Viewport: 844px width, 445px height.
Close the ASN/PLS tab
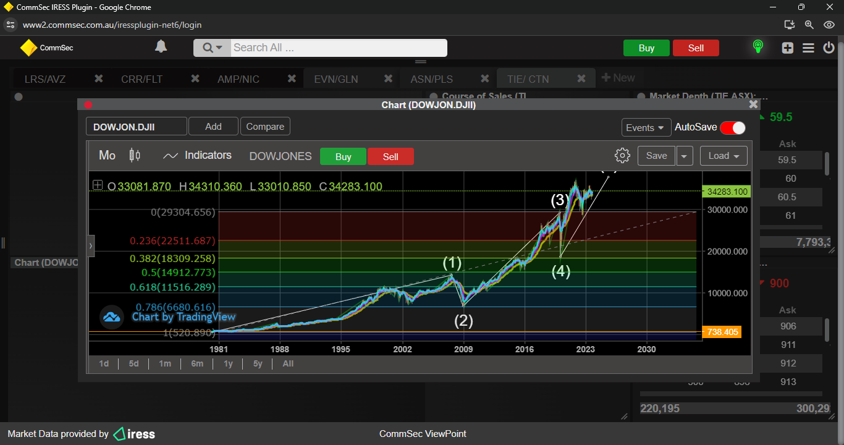point(484,78)
